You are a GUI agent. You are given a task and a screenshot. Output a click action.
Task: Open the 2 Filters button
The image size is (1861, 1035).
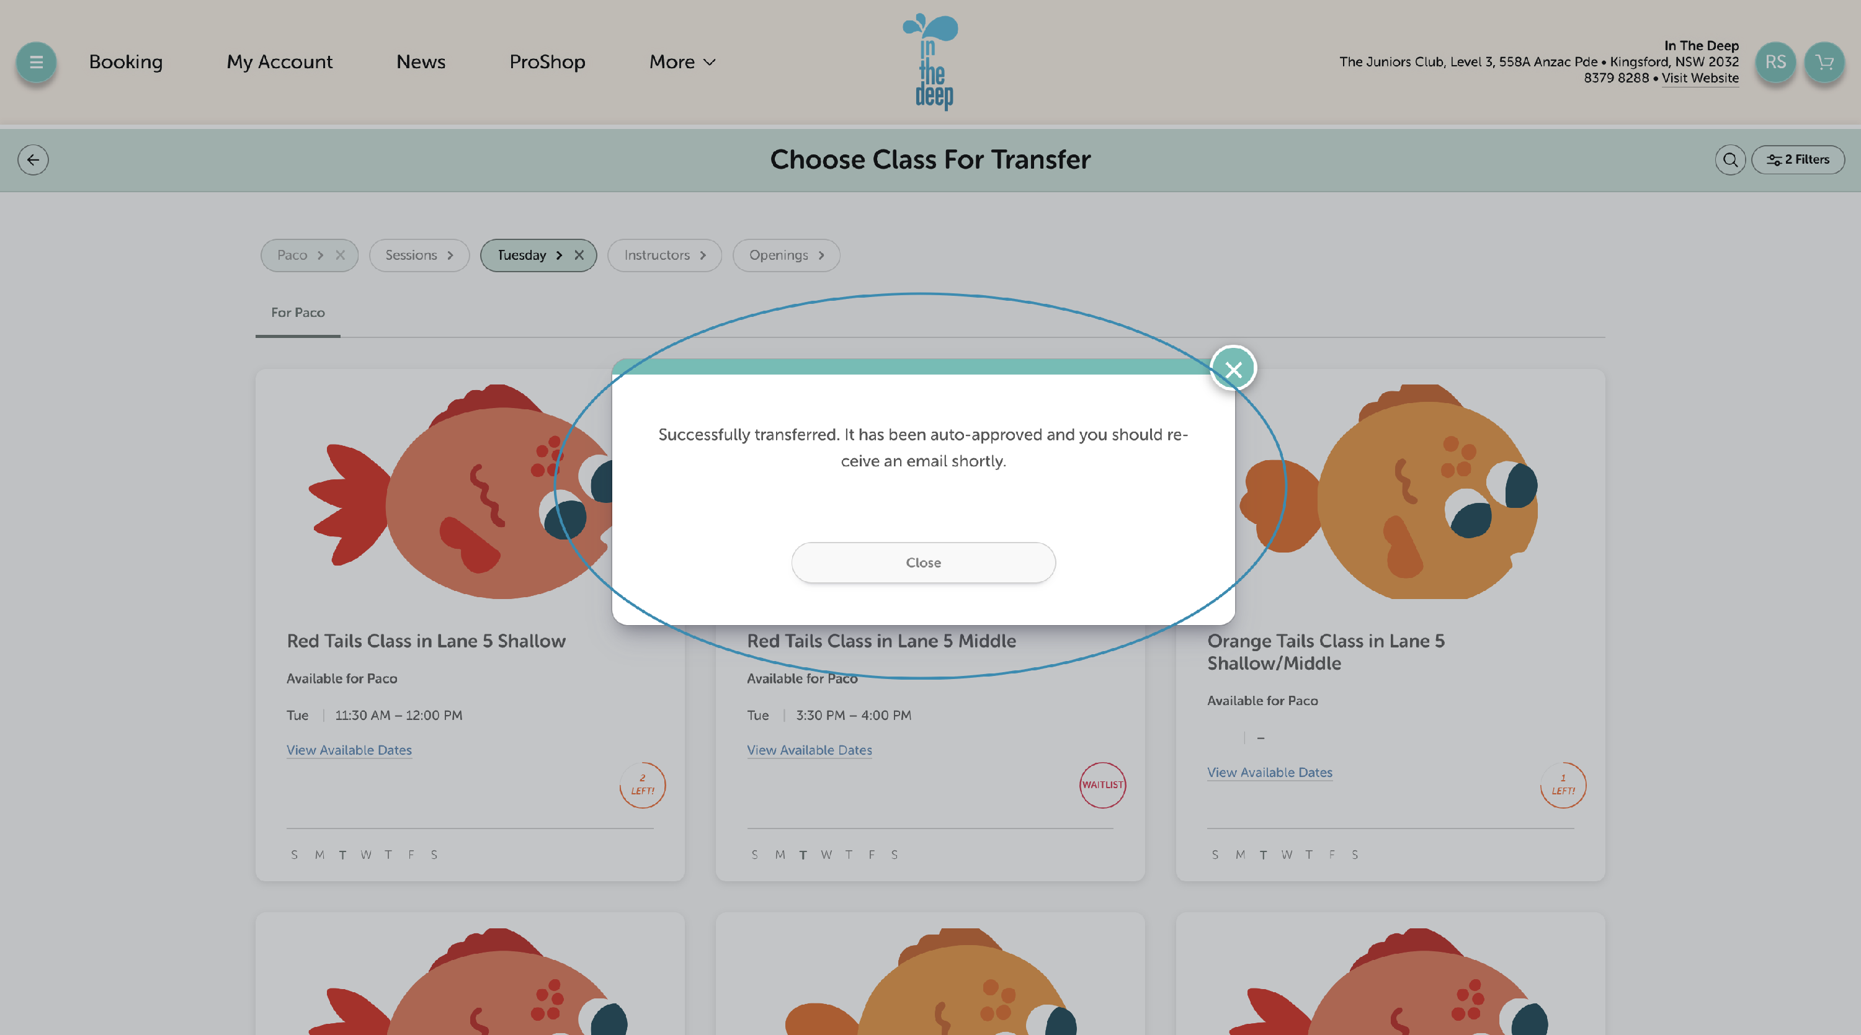point(1798,159)
